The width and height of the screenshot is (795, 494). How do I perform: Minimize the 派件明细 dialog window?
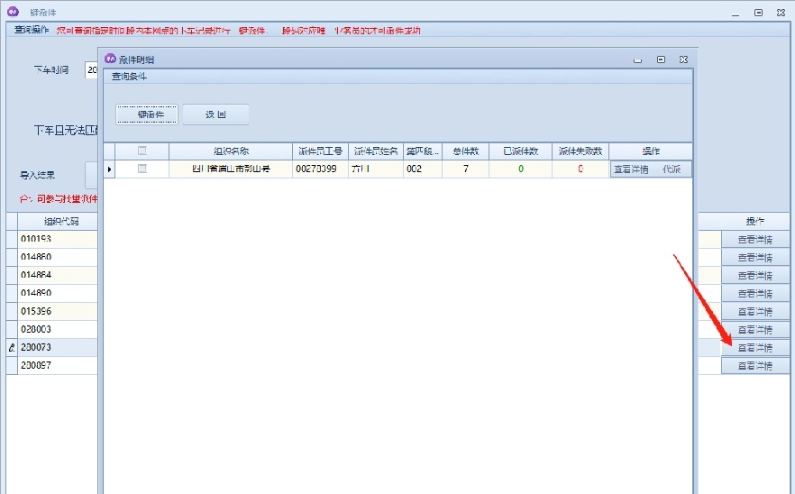tap(637, 59)
